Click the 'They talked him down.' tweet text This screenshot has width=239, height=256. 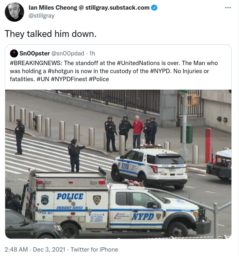(x=51, y=34)
